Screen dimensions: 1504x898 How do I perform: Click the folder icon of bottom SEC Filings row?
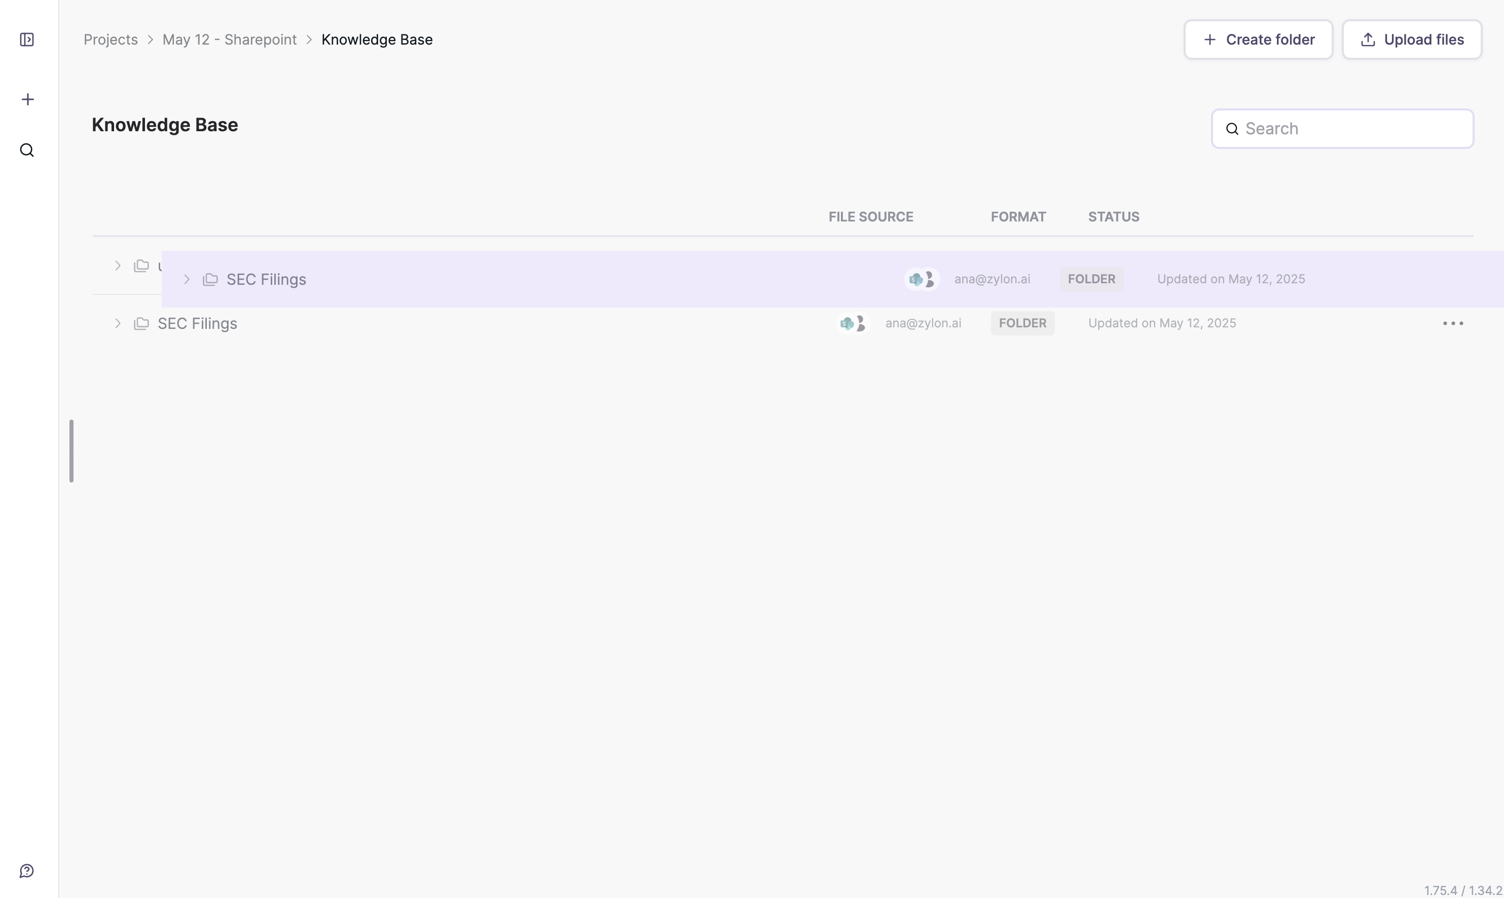141,324
